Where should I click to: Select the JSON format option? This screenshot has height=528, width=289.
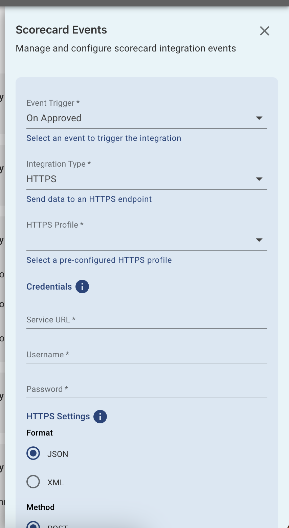[33, 453]
